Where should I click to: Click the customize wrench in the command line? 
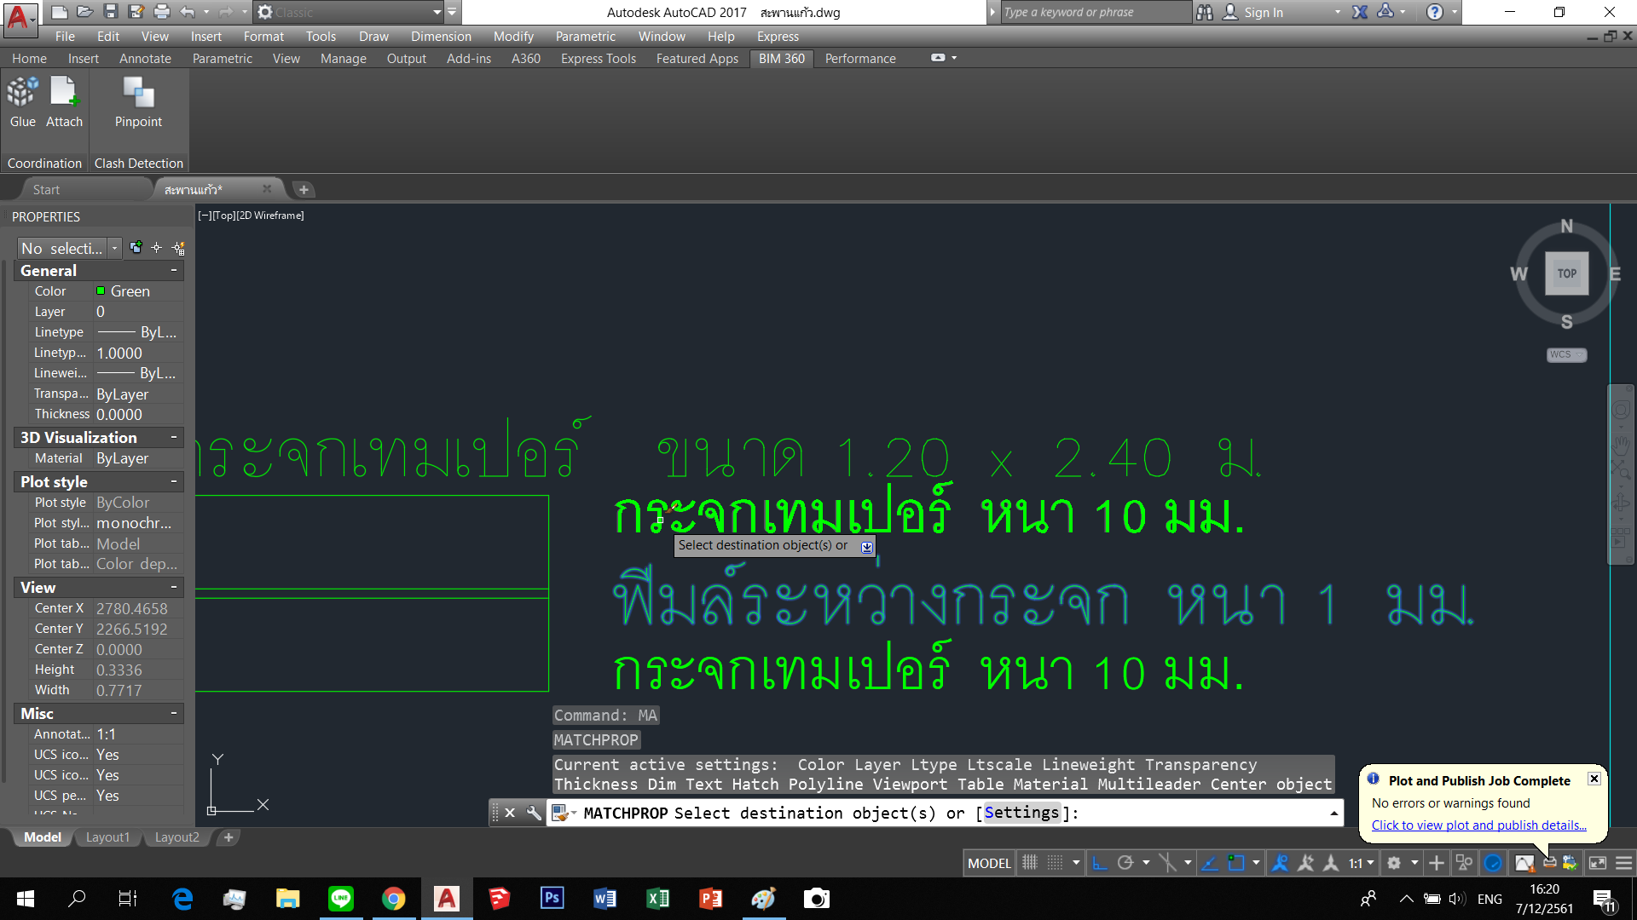click(534, 813)
